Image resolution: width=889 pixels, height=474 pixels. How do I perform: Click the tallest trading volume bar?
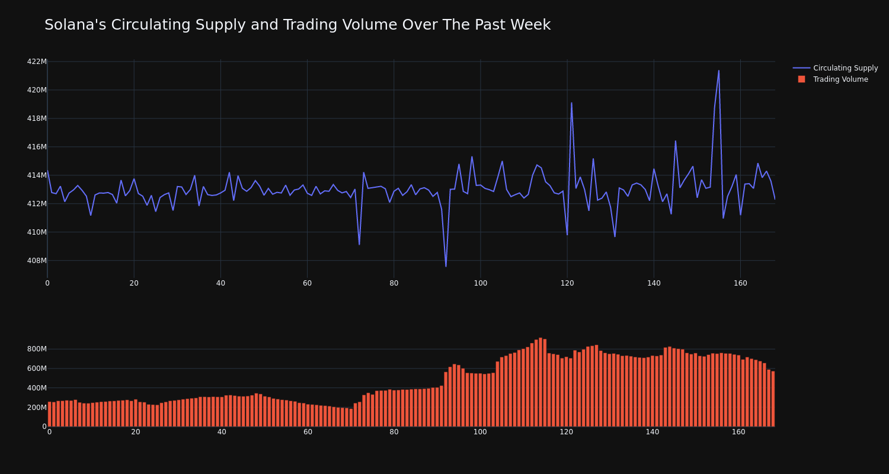541,382
